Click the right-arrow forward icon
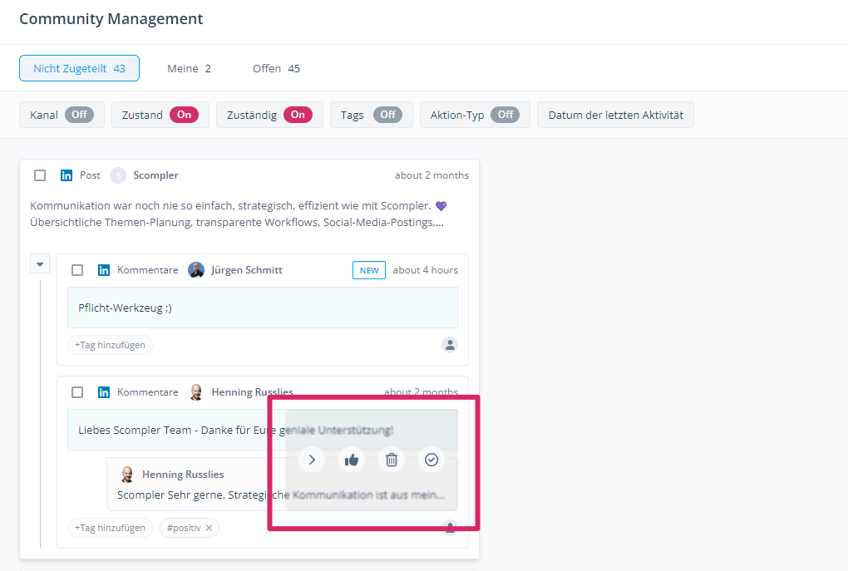 (312, 460)
